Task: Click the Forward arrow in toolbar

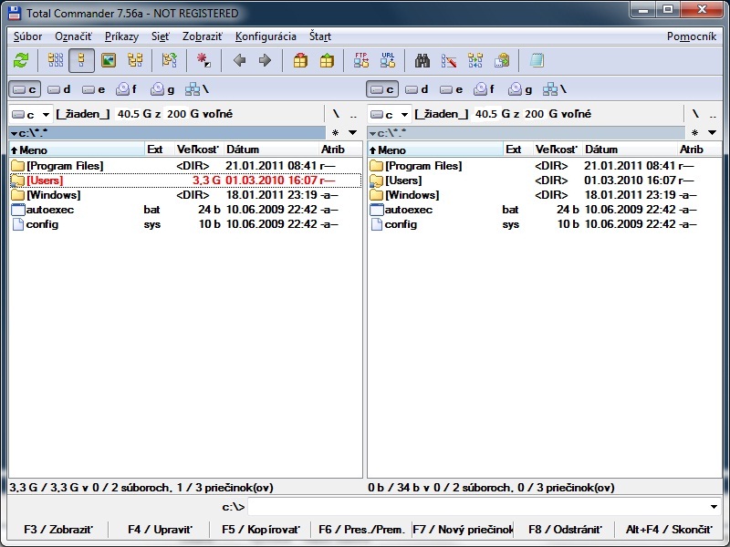Action: point(266,61)
